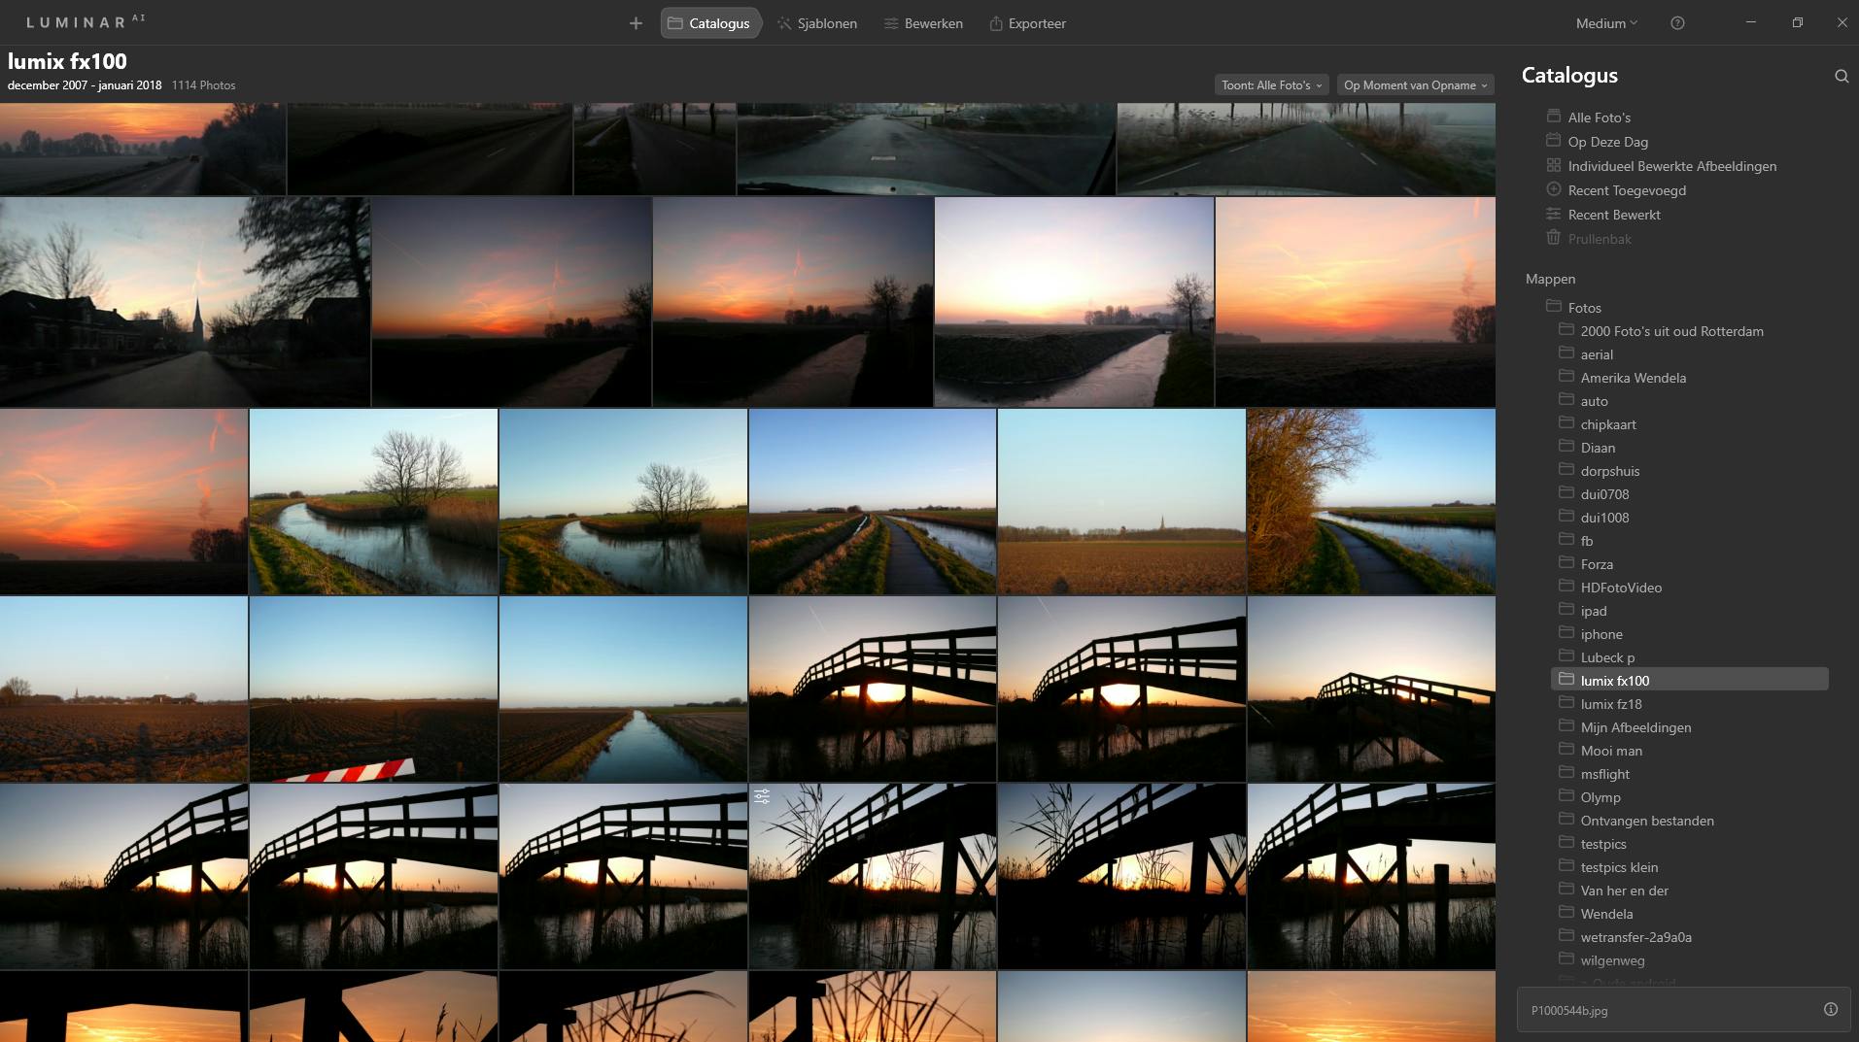Click the folder icon next to testpics

coord(1566,843)
